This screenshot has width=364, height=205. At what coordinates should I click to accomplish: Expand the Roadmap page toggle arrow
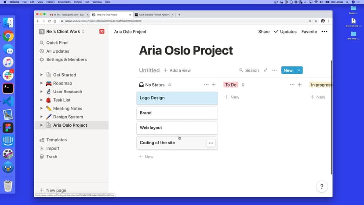tap(41, 83)
